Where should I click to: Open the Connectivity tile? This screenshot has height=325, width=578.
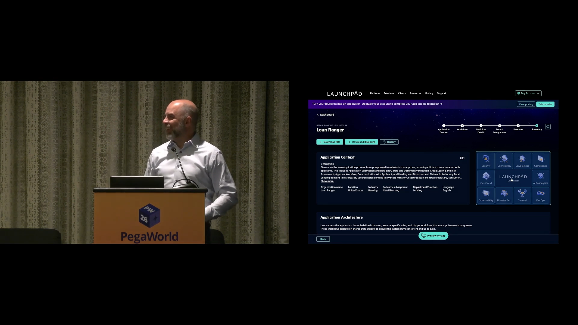504,161
